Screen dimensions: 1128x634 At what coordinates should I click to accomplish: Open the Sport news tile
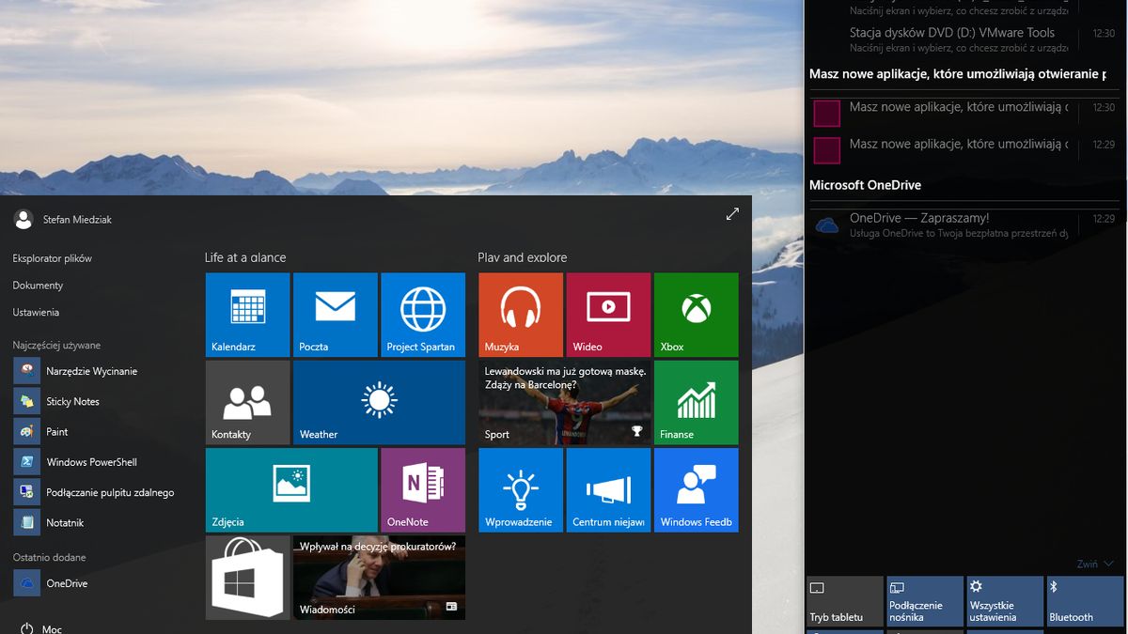click(x=564, y=402)
